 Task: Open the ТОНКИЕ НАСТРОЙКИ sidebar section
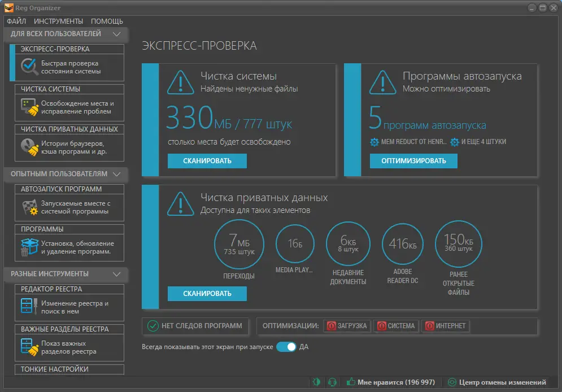coord(69,369)
